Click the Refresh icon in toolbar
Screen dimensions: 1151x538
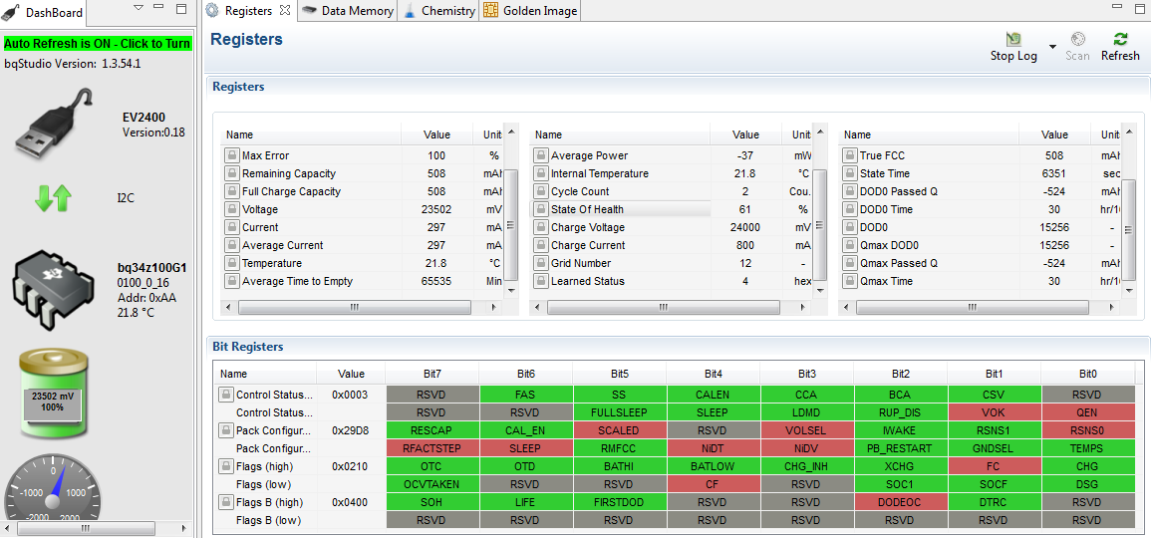[x=1120, y=40]
